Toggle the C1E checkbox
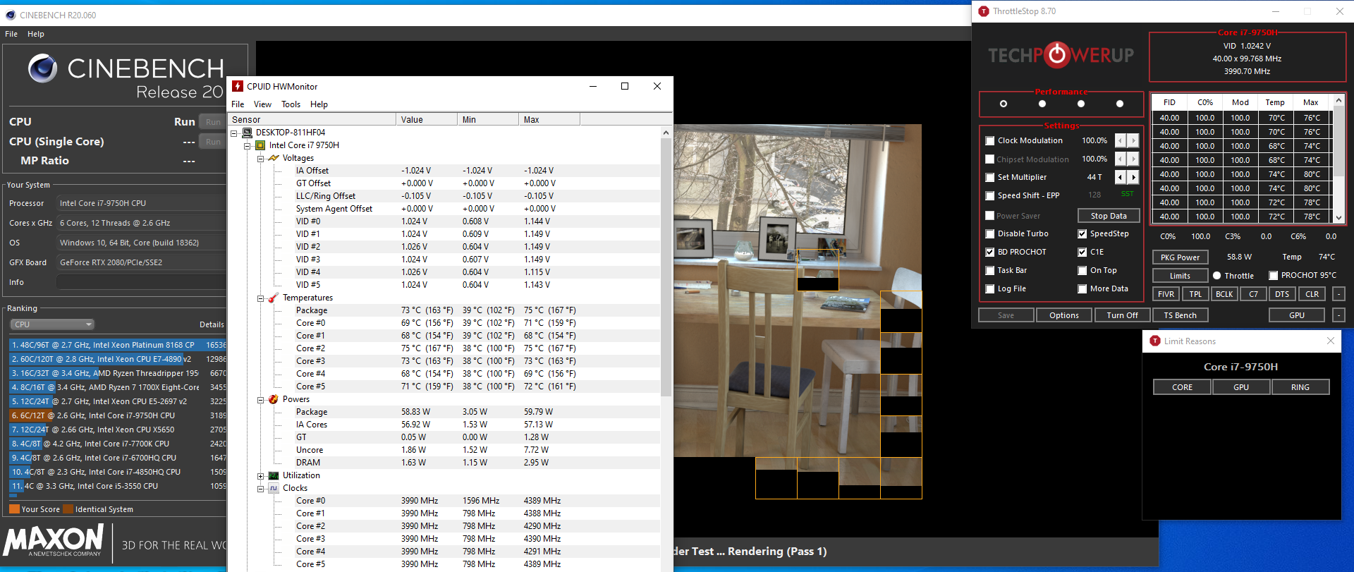 pos(1082,252)
